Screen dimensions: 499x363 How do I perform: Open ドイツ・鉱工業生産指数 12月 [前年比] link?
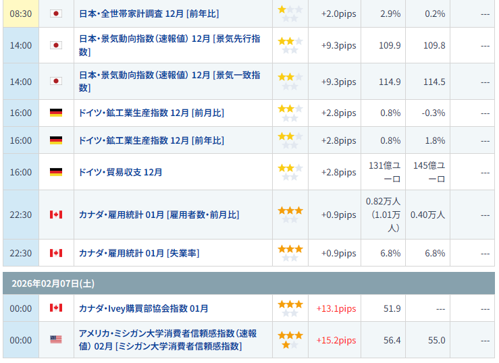(151, 140)
